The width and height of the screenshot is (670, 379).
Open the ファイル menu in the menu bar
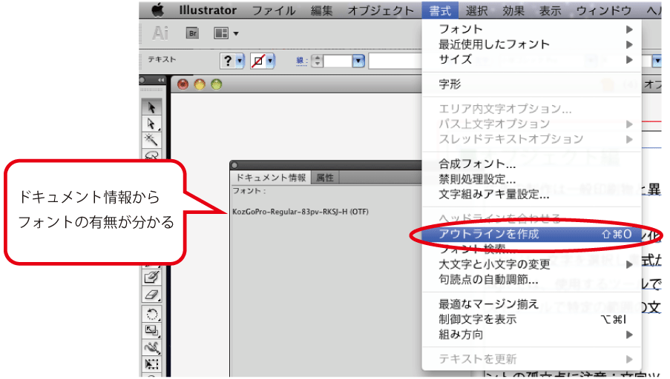coord(273,10)
